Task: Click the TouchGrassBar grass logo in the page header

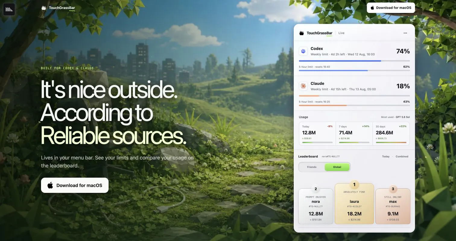Action: tap(44, 8)
